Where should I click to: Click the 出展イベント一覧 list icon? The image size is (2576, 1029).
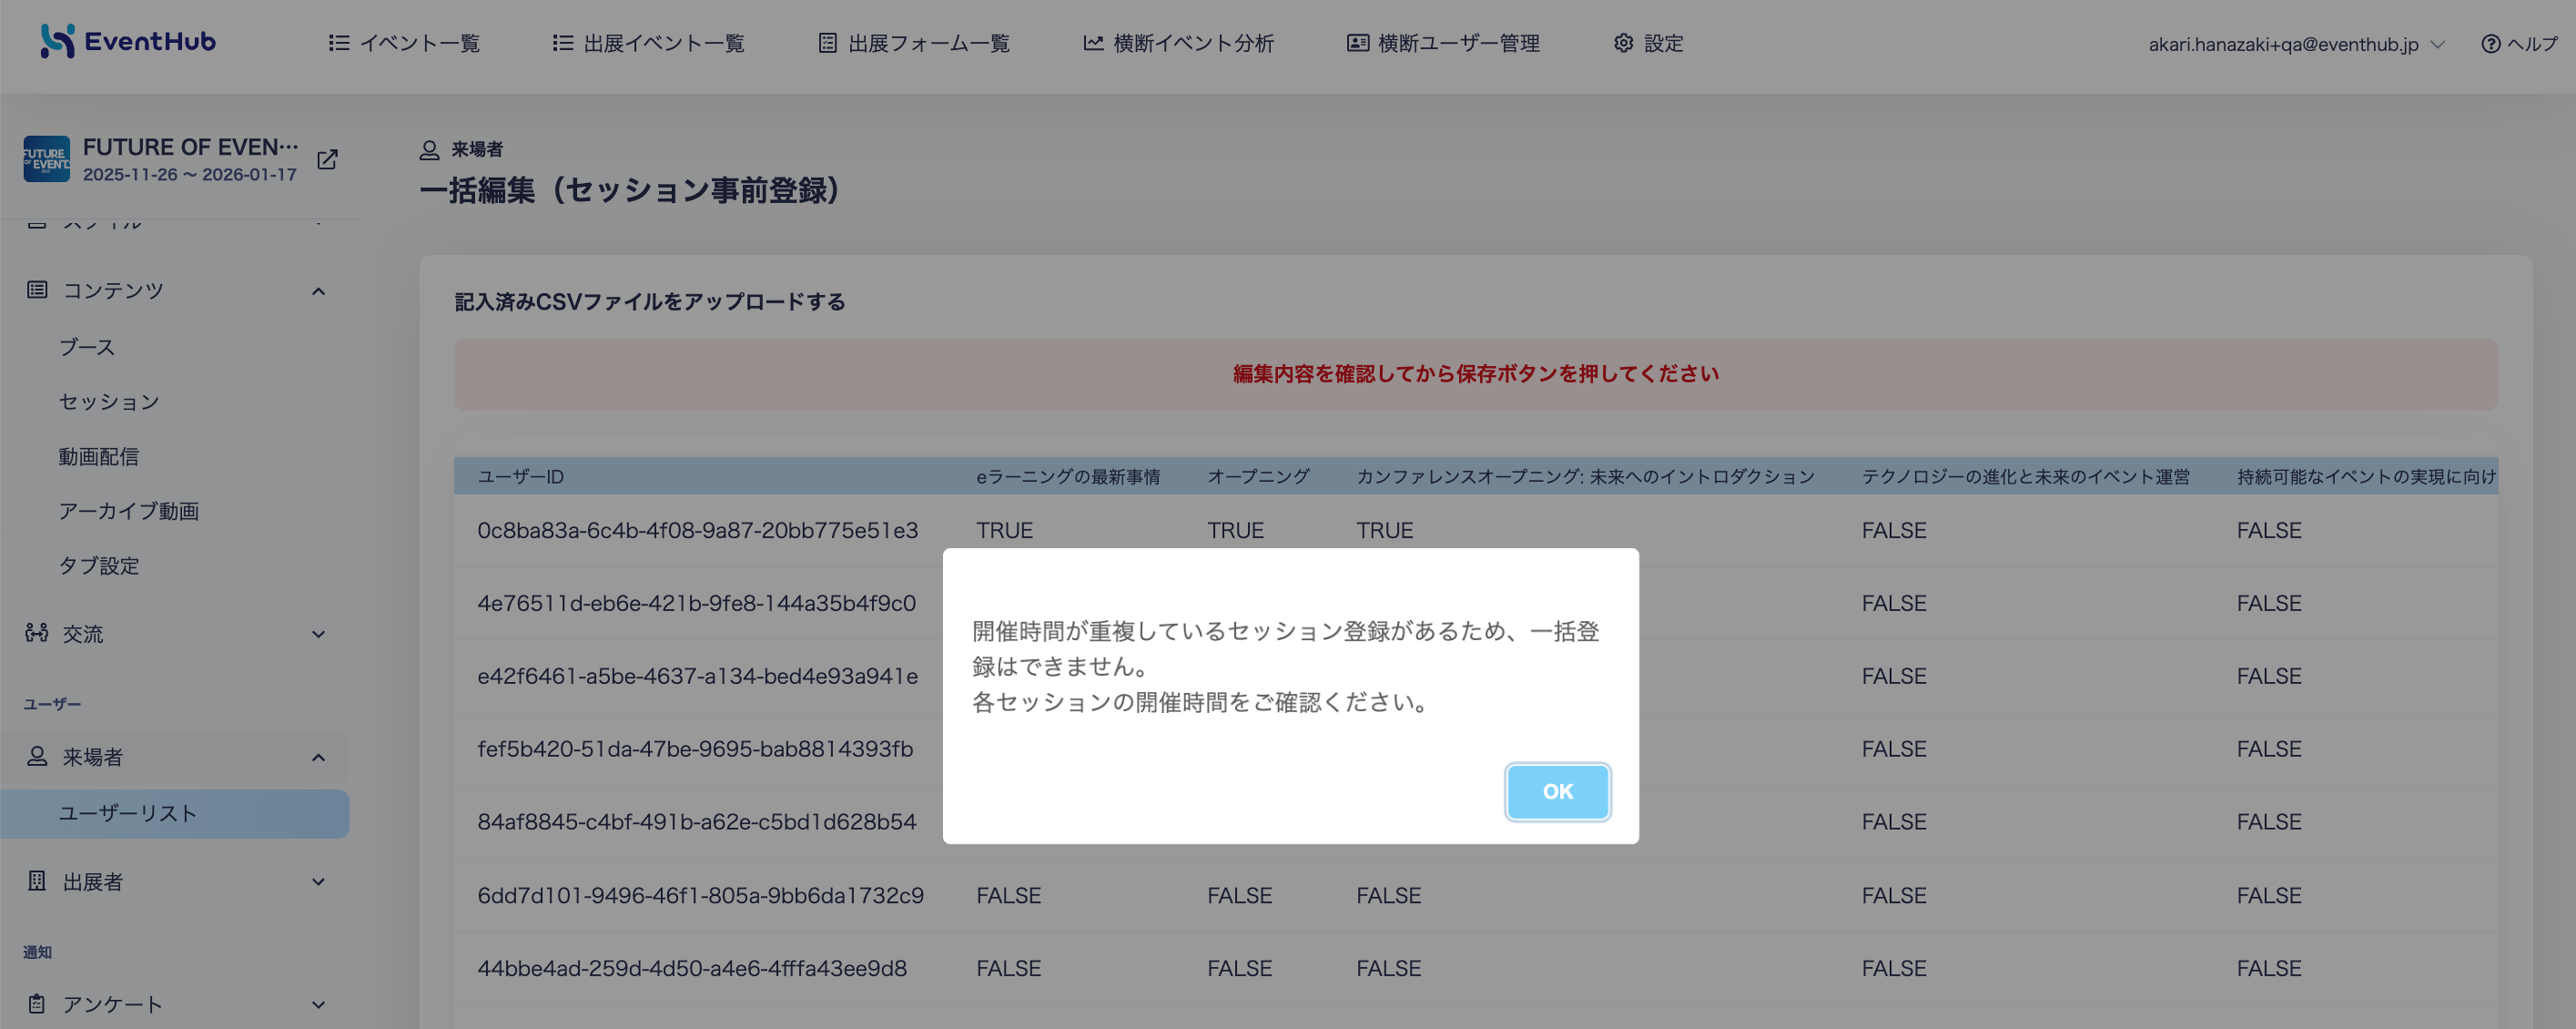(x=563, y=43)
